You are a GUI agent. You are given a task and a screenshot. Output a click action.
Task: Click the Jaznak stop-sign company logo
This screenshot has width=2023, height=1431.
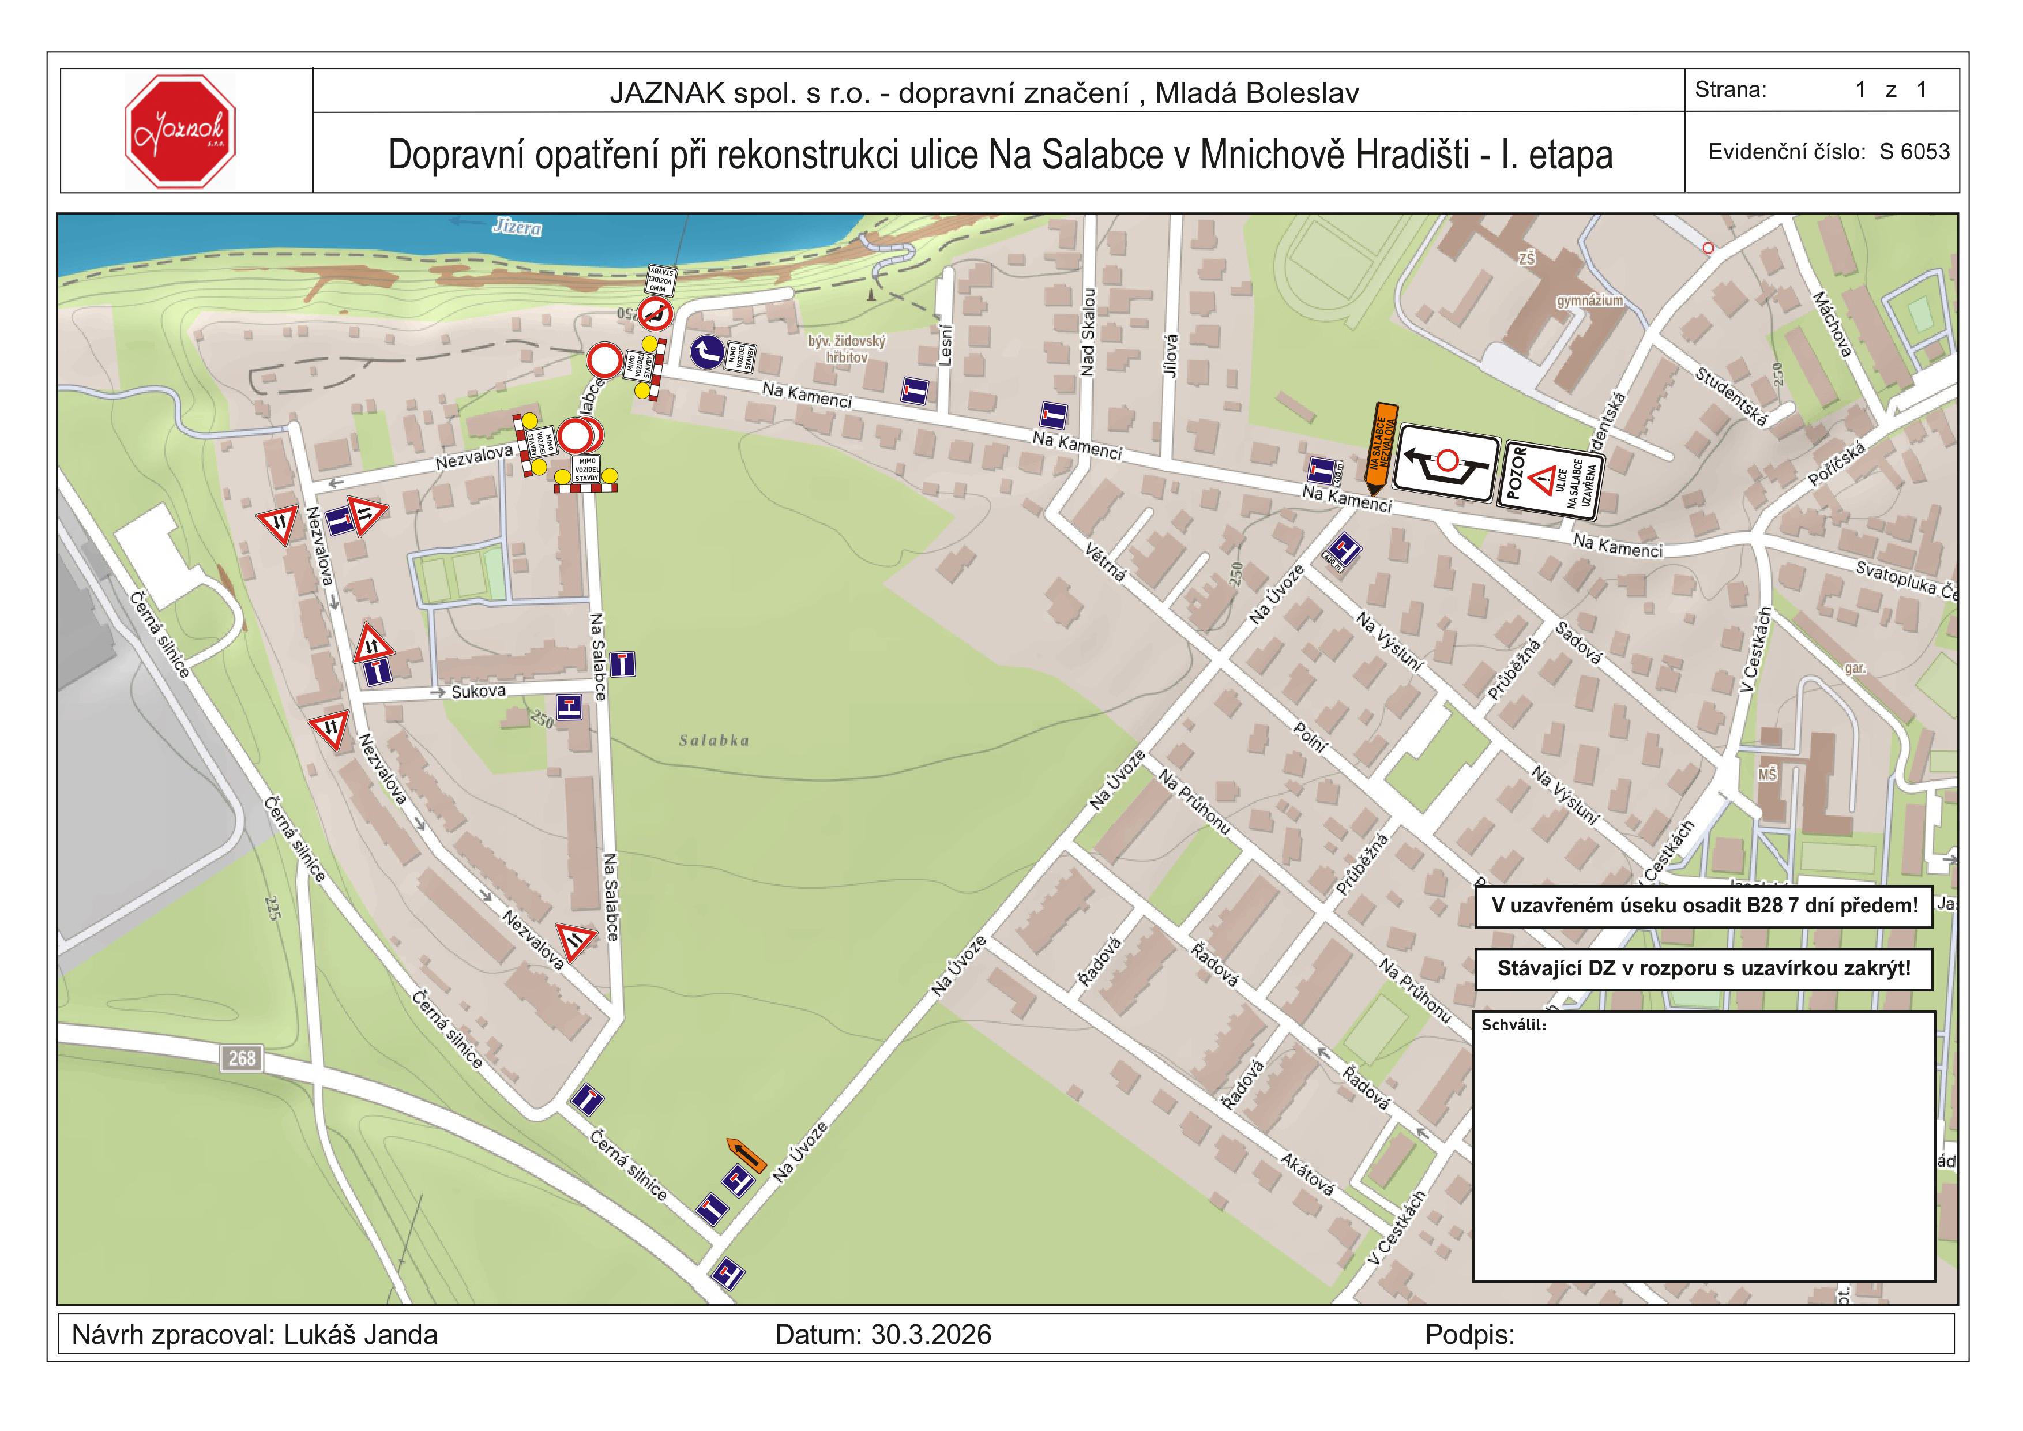coord(180,132)
